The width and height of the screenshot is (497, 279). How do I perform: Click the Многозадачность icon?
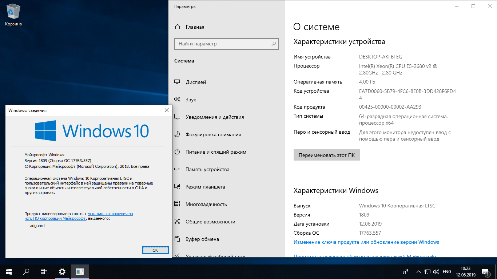178,204
